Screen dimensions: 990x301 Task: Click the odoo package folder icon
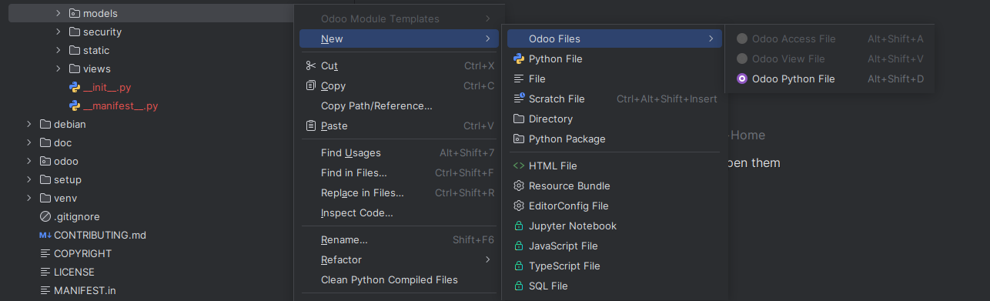click(x=45, y=161)
